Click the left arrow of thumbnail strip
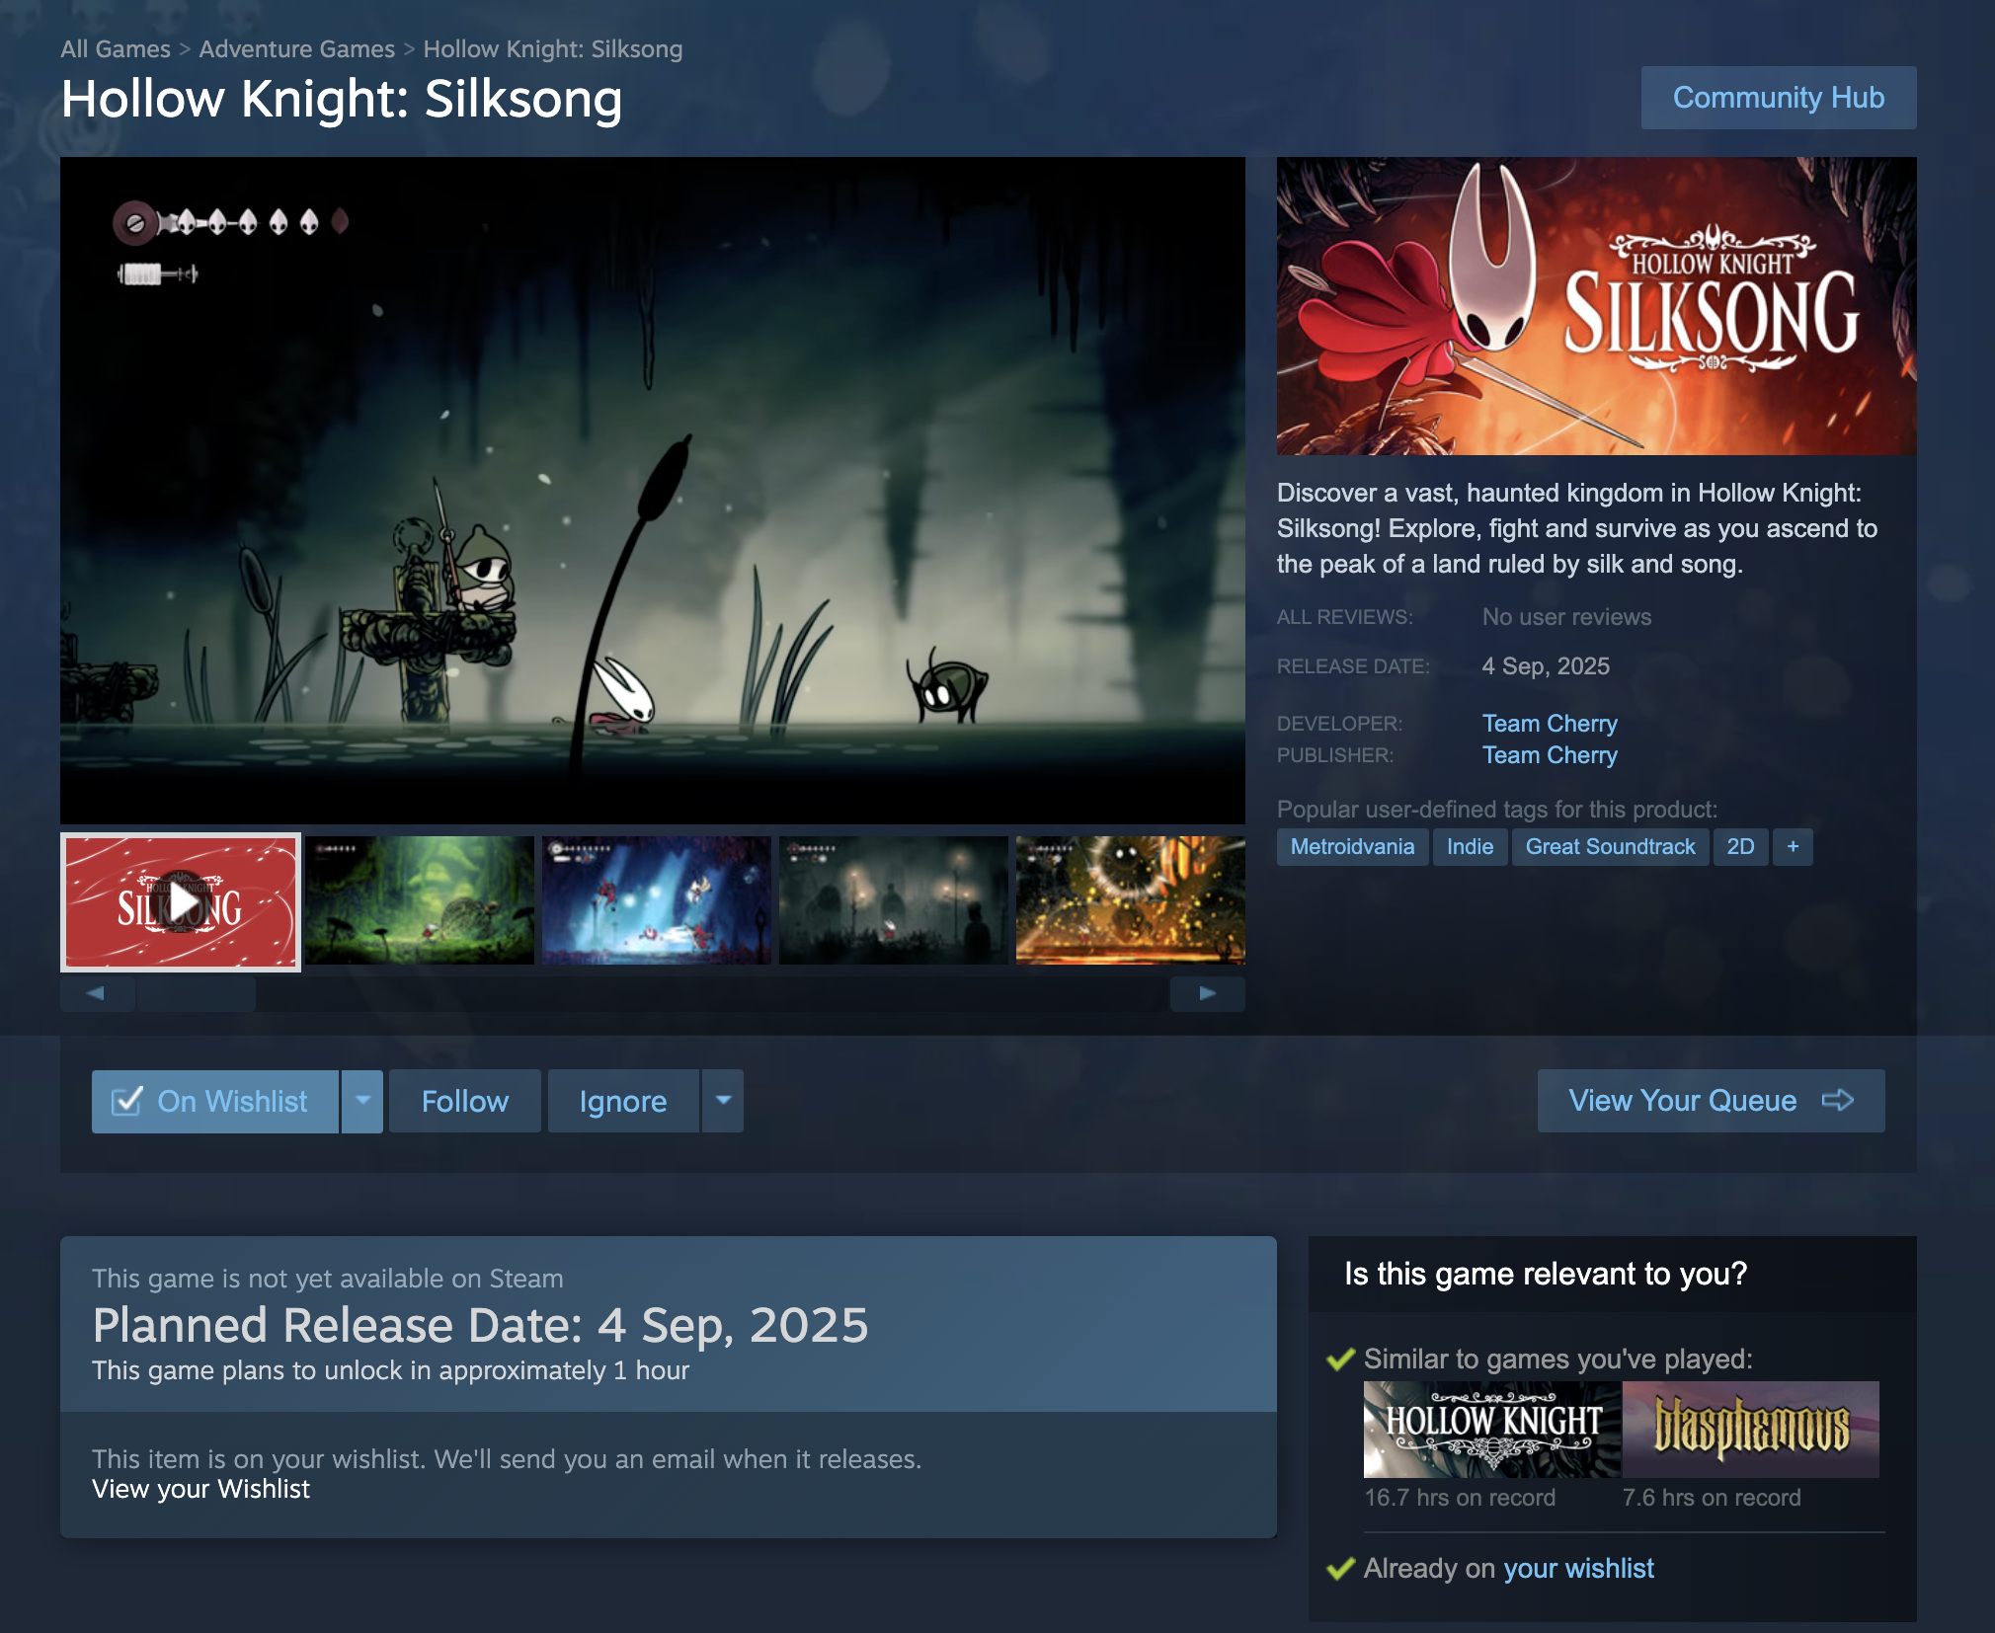Screen dimensions: 1995x1633 [97, 993]
